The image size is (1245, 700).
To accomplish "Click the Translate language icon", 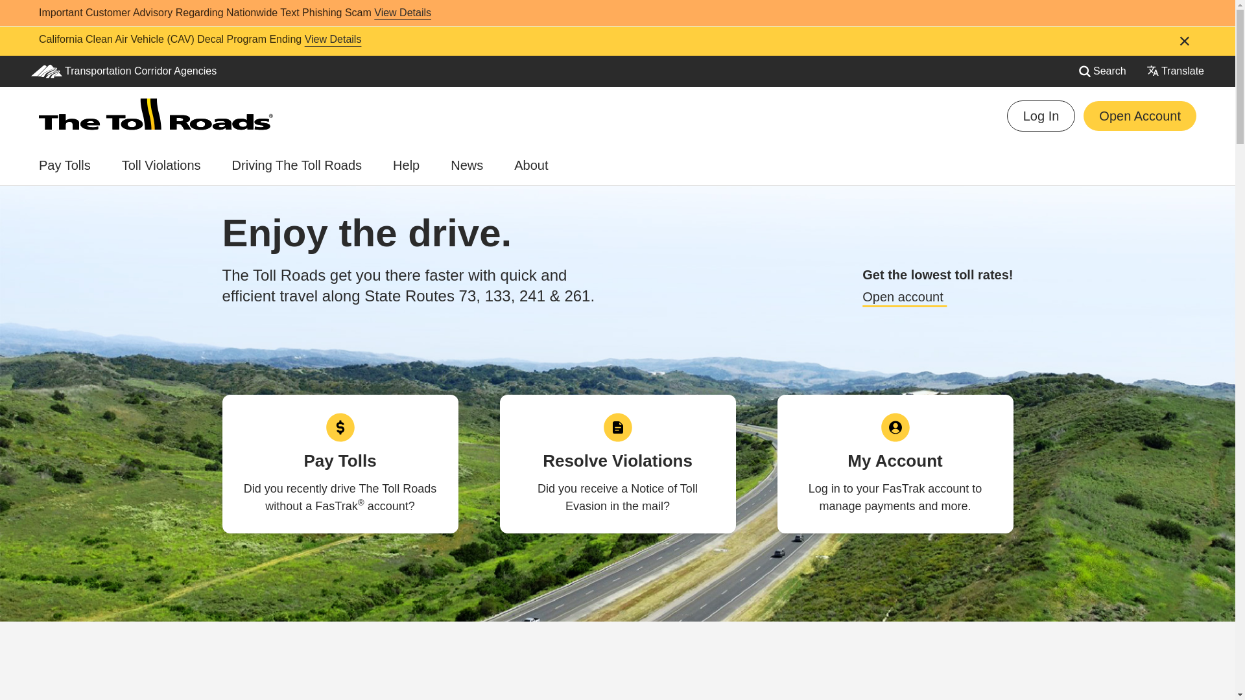I will (1152, 71).
